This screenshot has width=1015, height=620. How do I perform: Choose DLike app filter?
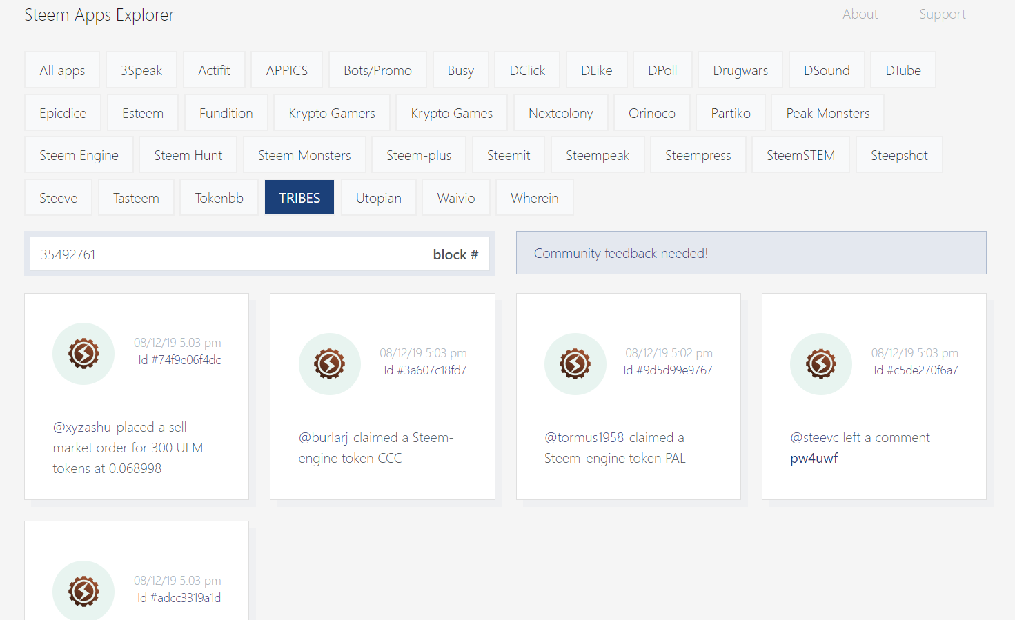pyautogui.click(x=597, y=70)
